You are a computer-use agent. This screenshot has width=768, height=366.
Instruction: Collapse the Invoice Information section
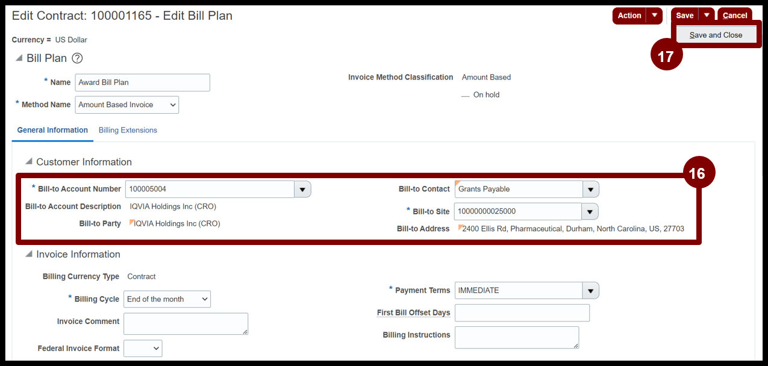pyautogui.click(x=29, y=254)
